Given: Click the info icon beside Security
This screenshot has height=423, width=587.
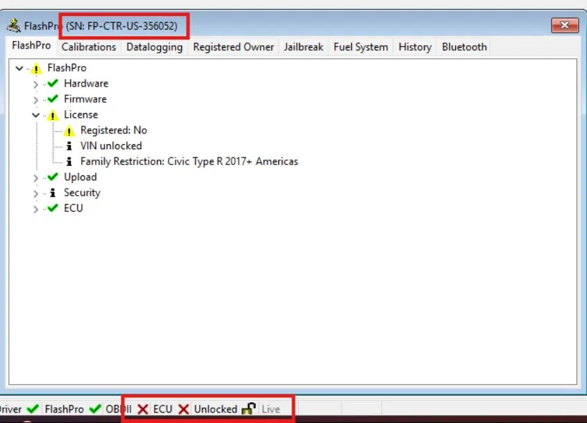Looking at the screenshot, I should point(53,193).
